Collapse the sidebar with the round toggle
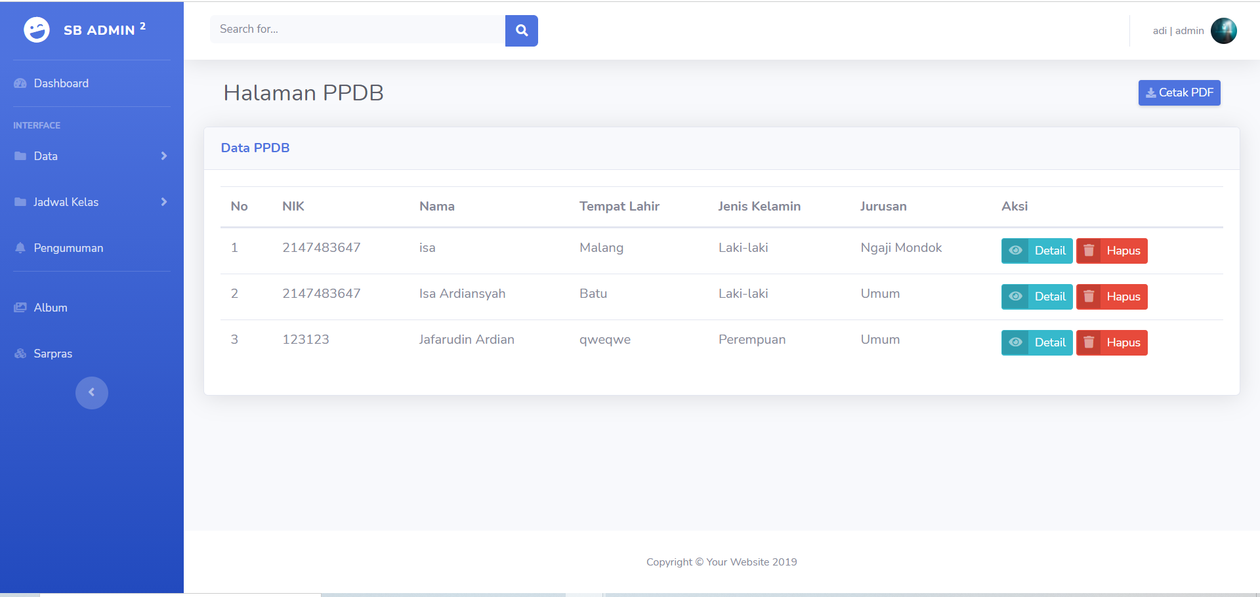 [x=92, y=392]
